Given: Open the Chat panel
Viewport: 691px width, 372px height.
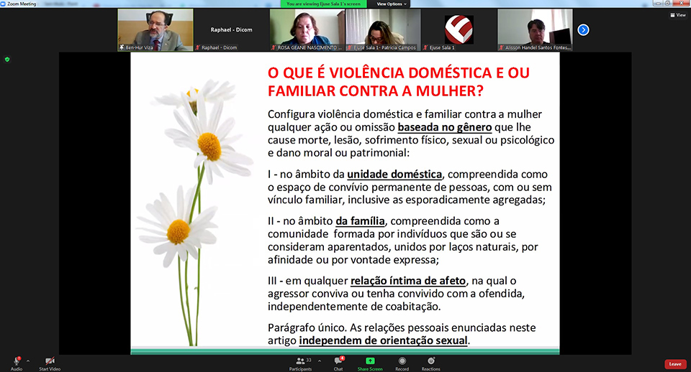Looking at the screenshot, I should click(x=338, y=361).
